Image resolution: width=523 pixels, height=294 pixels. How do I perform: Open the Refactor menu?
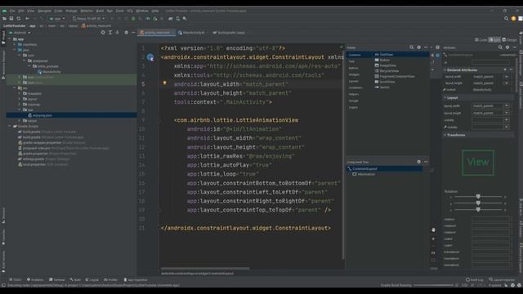click(x=87, y=11)
